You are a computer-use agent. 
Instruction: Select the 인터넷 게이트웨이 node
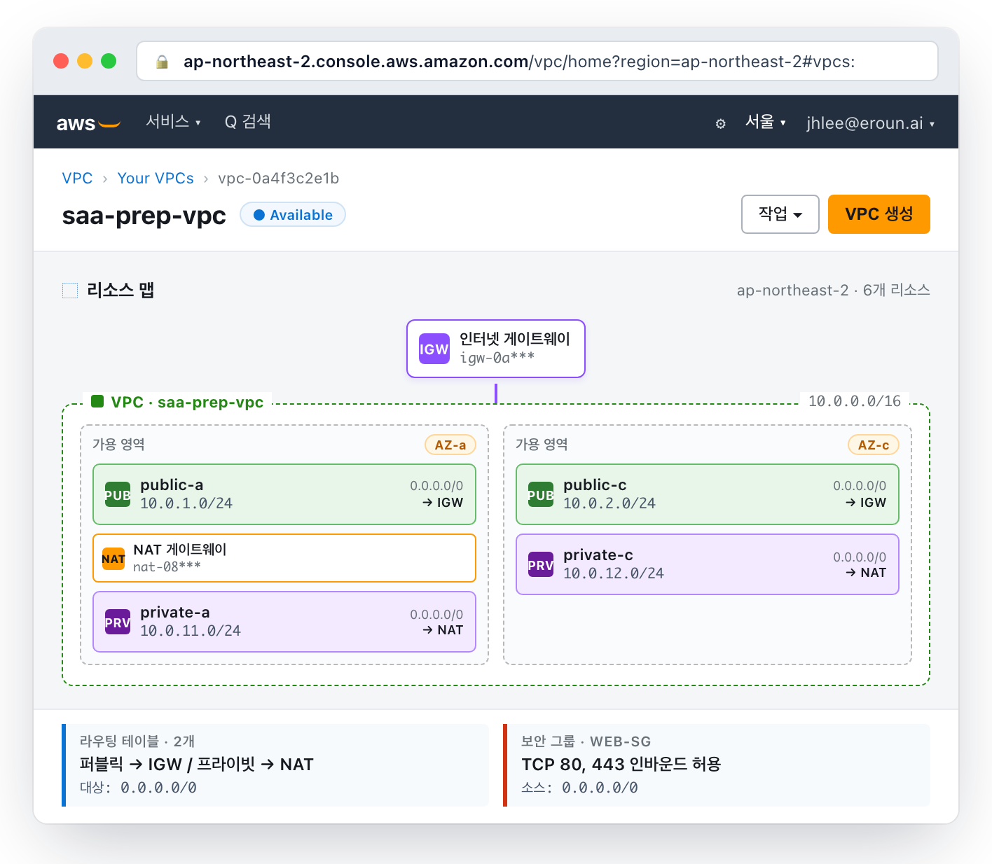click(x=496, y=349)
